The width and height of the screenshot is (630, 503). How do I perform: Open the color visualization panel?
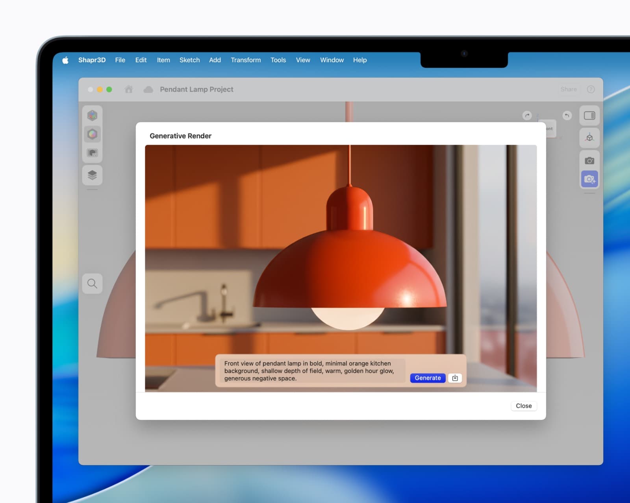(92, 134)
